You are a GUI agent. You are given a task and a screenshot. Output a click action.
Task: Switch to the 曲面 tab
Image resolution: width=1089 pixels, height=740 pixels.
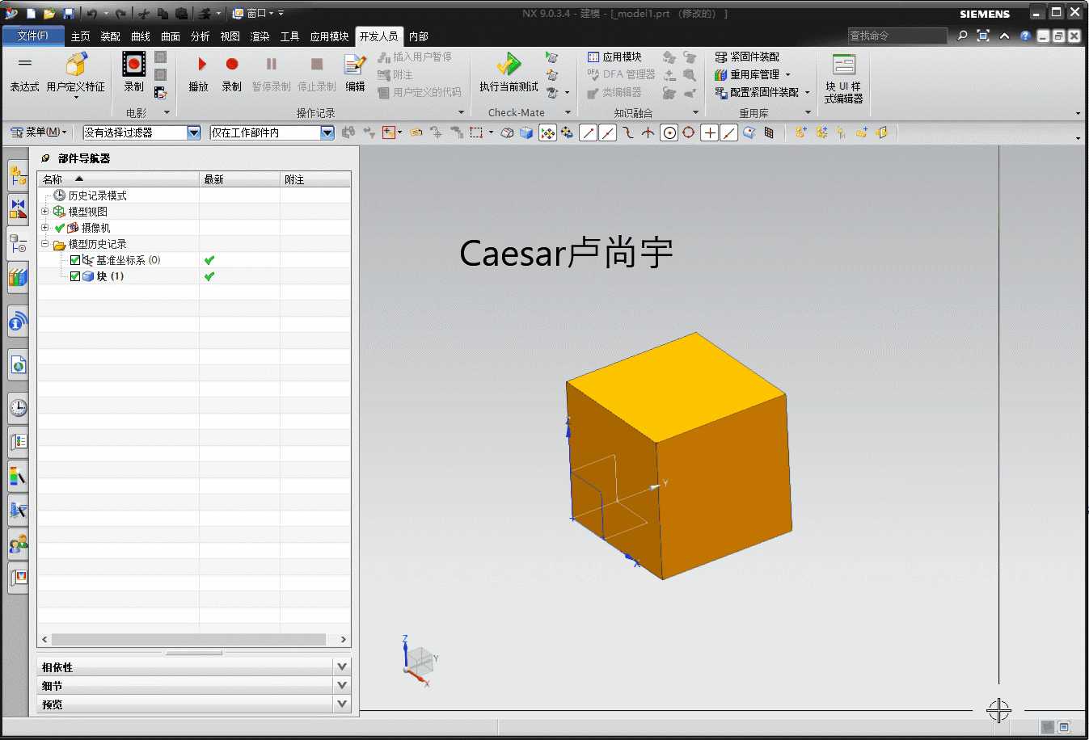pos(171,36)
